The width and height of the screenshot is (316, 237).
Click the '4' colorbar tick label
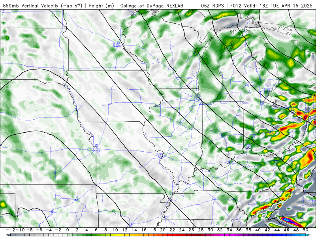point(87,230)
